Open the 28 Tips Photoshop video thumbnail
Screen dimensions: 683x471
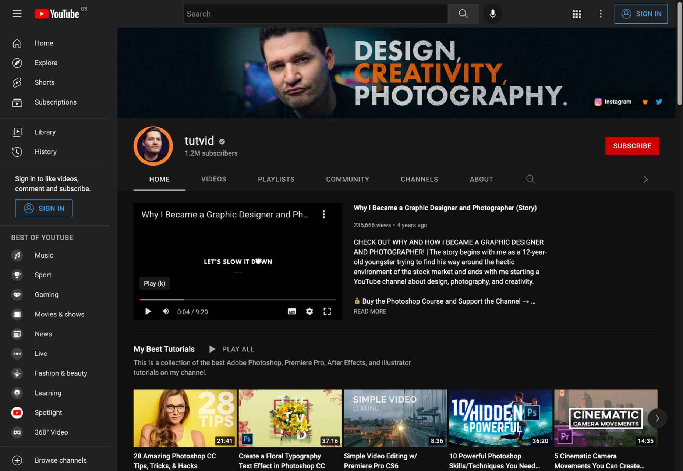tap(185, 418)
